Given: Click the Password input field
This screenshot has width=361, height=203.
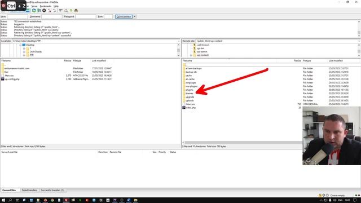Looking at the screenshot, I should [85, 16].
